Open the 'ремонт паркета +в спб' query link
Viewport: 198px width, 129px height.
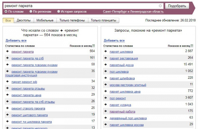(x=27, y=58)
